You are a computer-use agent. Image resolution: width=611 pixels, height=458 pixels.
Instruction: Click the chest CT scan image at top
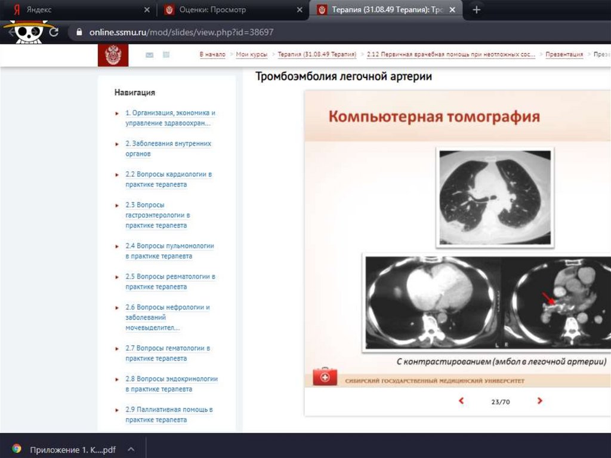pos(494,196)
